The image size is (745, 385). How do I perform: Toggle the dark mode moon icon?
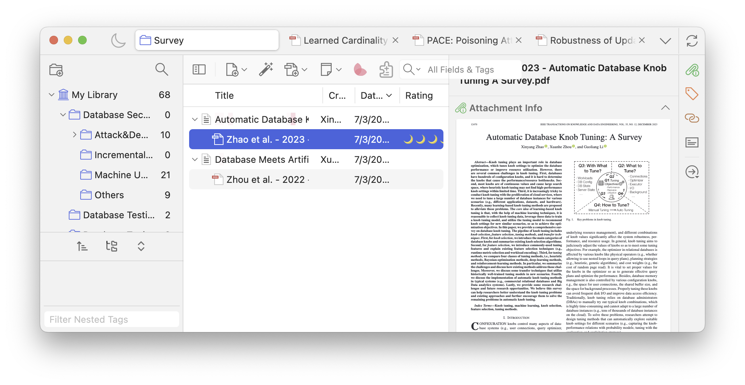point(118,40)
